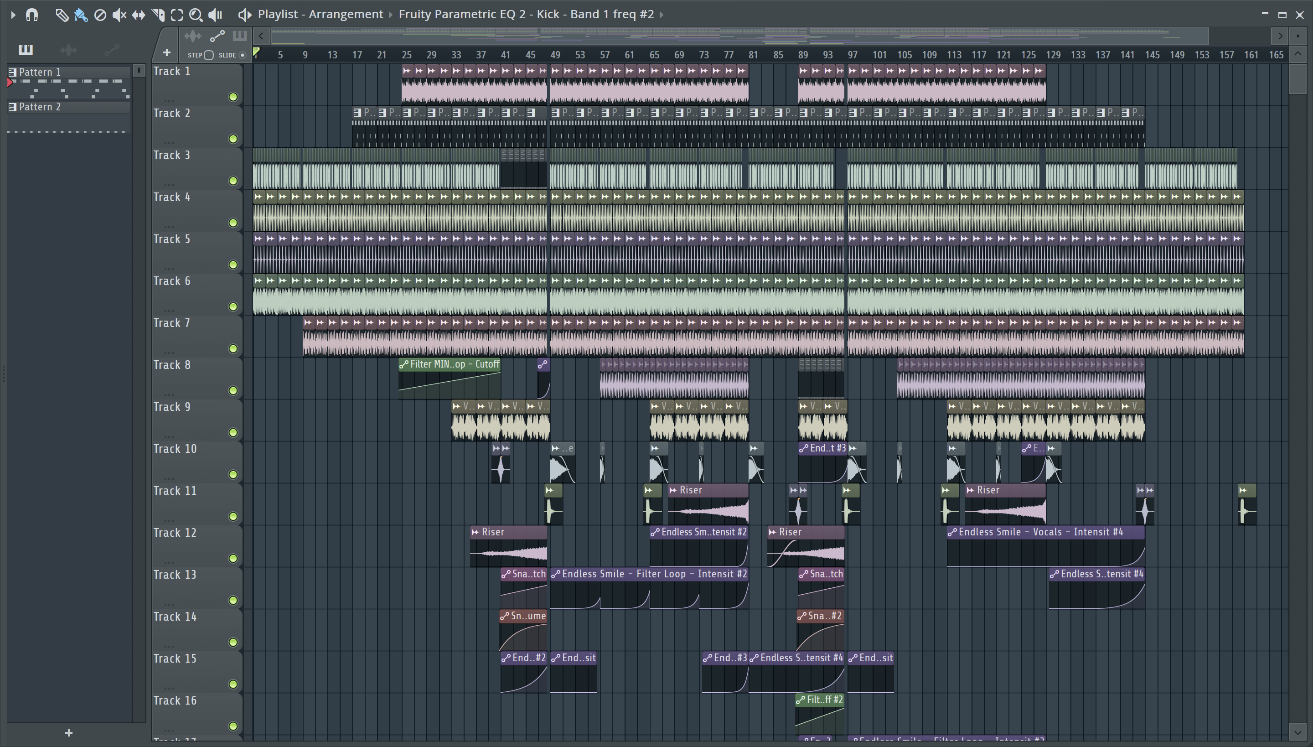
Task: Open the End..t #3 clip menu on Track 10
Action: click(x=804, y=448)
